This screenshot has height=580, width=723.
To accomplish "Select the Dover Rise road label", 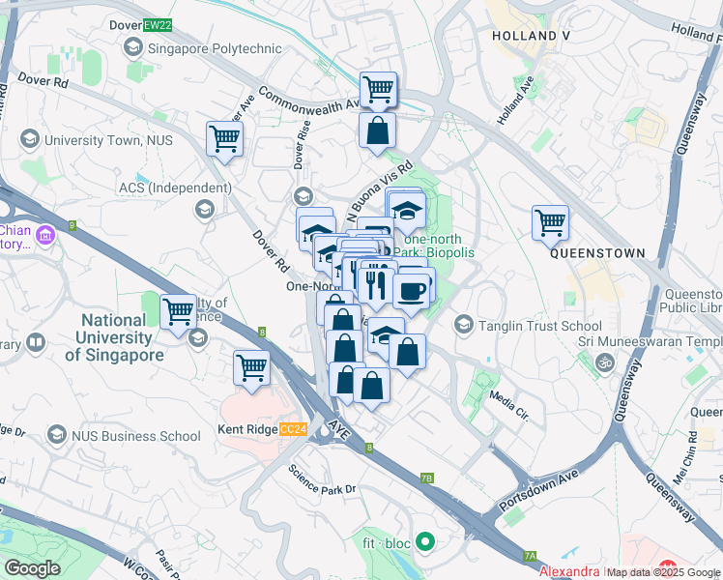I will (x=303, y=145).
